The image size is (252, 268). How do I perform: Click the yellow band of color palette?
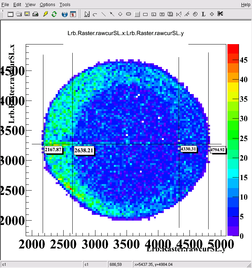coord(233,88)
